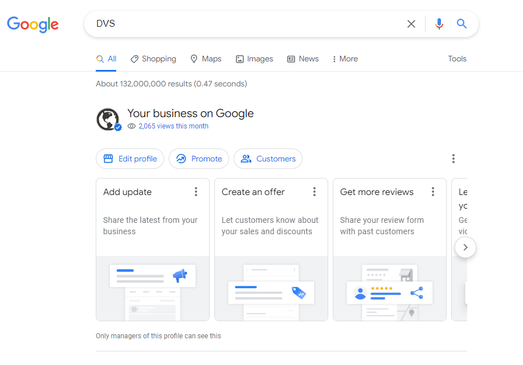The image size is (523, 365).
Task: Open the Tools search options
Action: coord(457,59)
